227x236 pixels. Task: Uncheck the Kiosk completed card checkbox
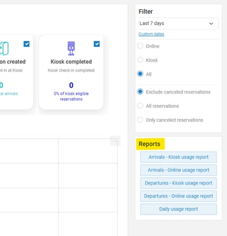click(96, 44)
